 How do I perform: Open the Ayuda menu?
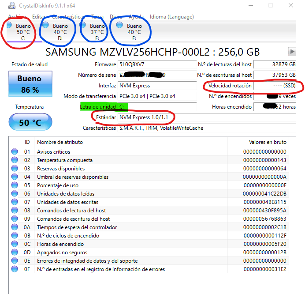136,17
